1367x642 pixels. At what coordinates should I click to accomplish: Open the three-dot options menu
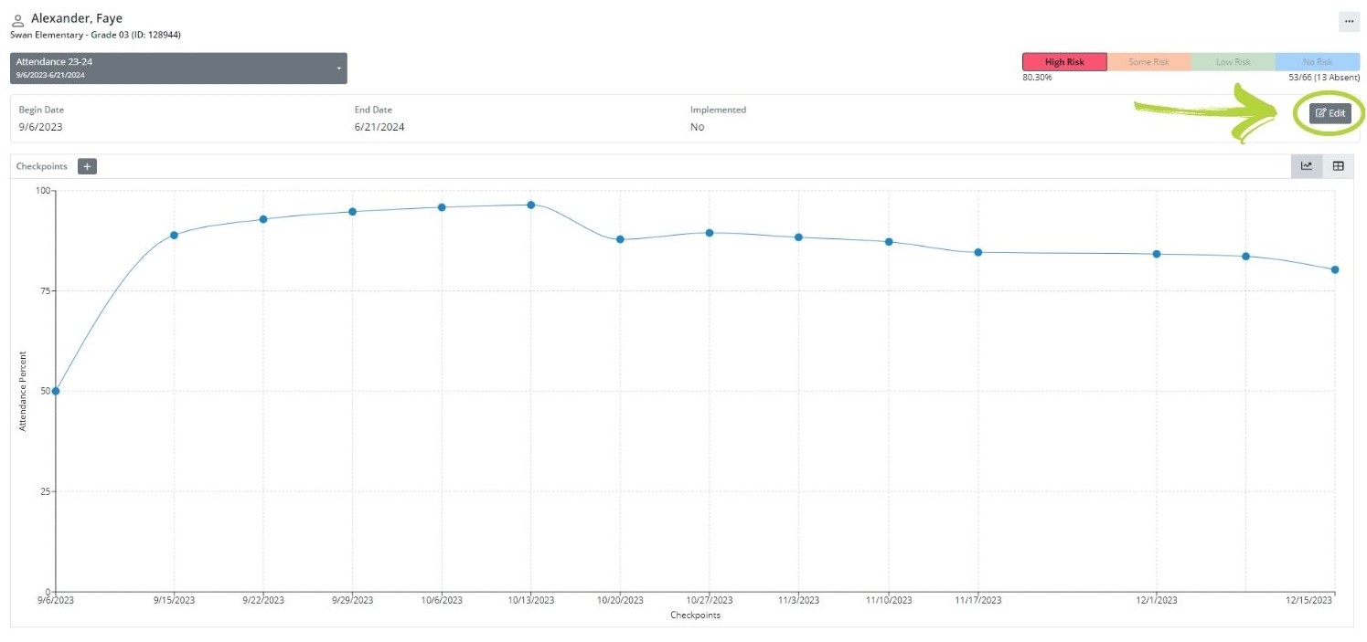pos(1349,21)
